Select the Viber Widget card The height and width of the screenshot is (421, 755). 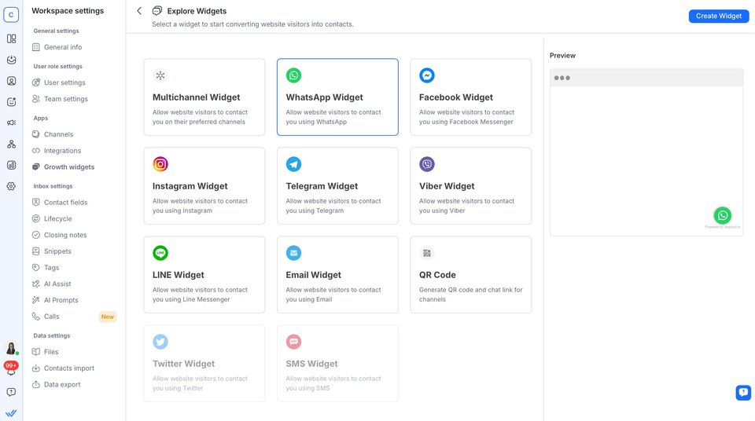click(471, 185)
